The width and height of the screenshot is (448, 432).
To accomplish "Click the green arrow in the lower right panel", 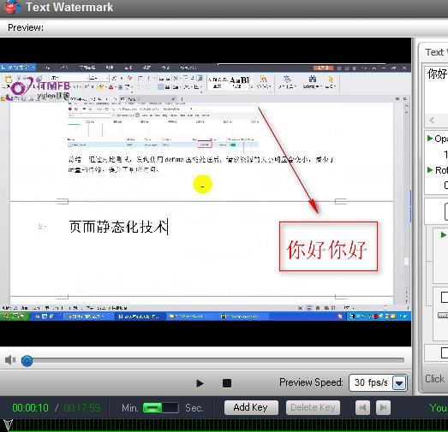I will (444, 235).
